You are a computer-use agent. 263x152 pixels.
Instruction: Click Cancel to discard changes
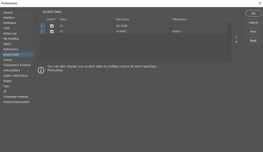[253, 22]
